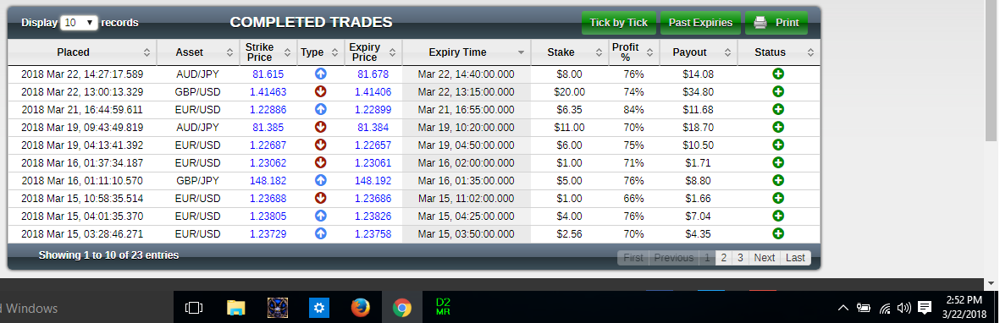Click the current page 1 button
This screenshot has width=1000, height=323.
(x=707, y=257)
